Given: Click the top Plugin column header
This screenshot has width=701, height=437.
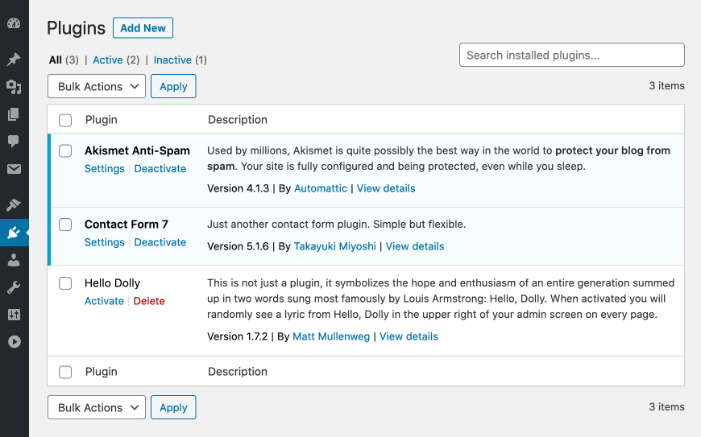Looking at the screenshot, I should [x=102, y=120].
